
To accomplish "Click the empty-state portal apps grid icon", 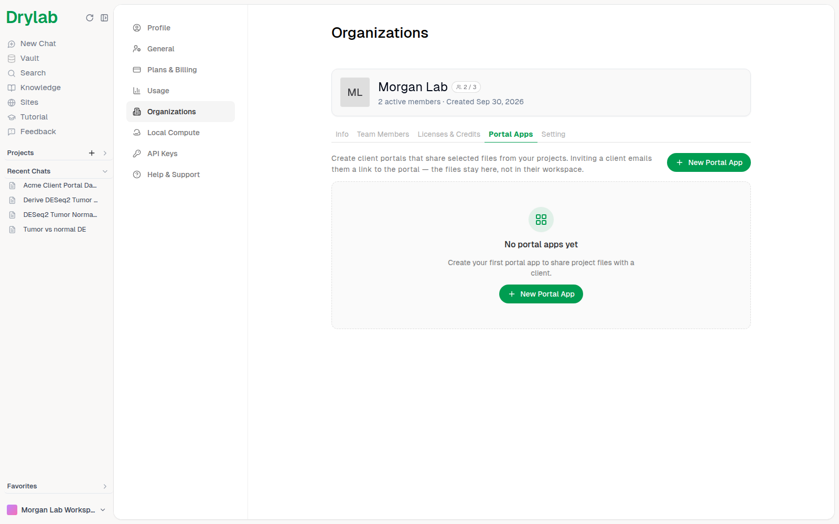I will [541, 220].
